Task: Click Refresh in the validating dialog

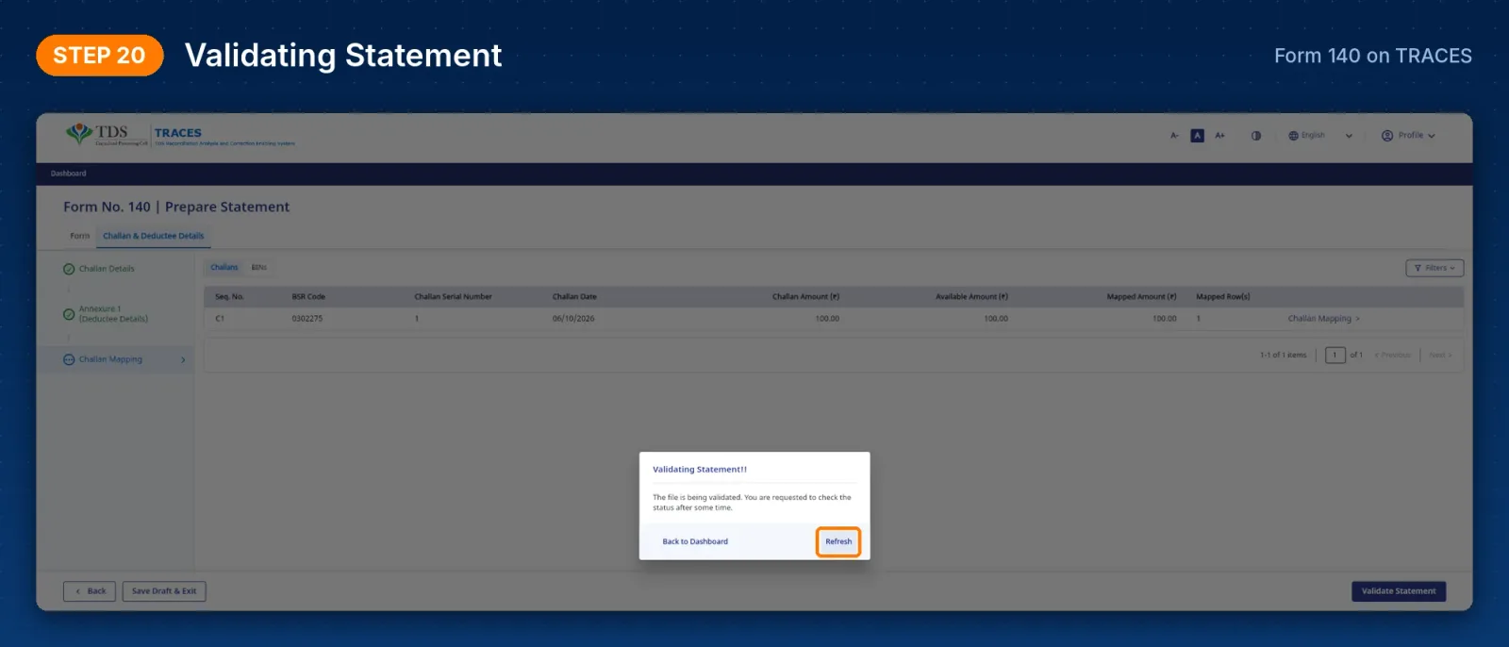Action: 838,541
